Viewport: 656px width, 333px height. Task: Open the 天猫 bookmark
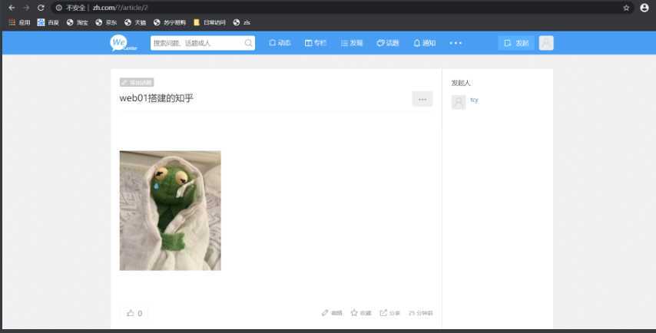tap(135, 22)
